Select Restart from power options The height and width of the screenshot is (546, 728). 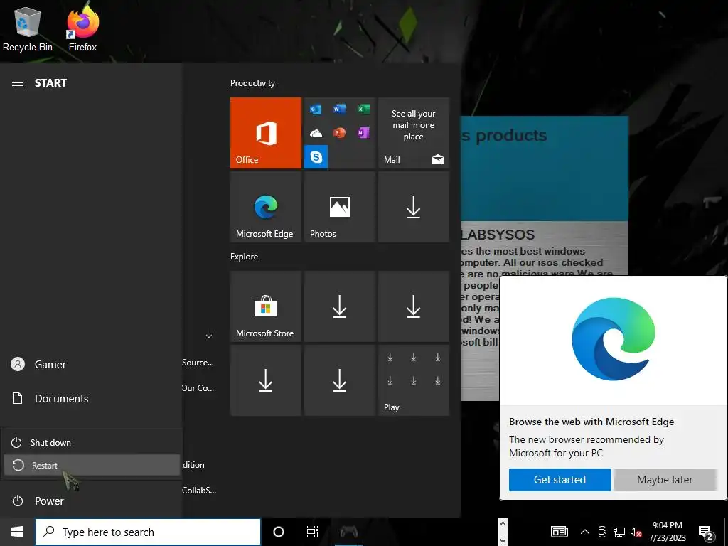[92, 465]
